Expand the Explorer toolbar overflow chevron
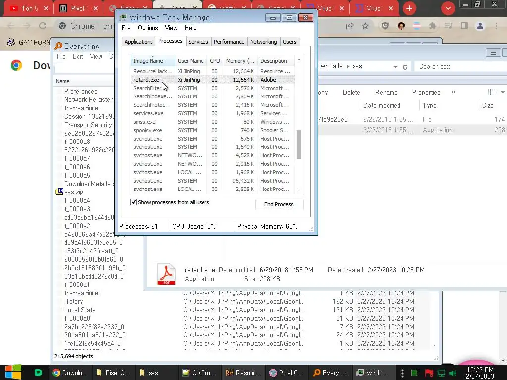507x380 pixels. [454, 92]
